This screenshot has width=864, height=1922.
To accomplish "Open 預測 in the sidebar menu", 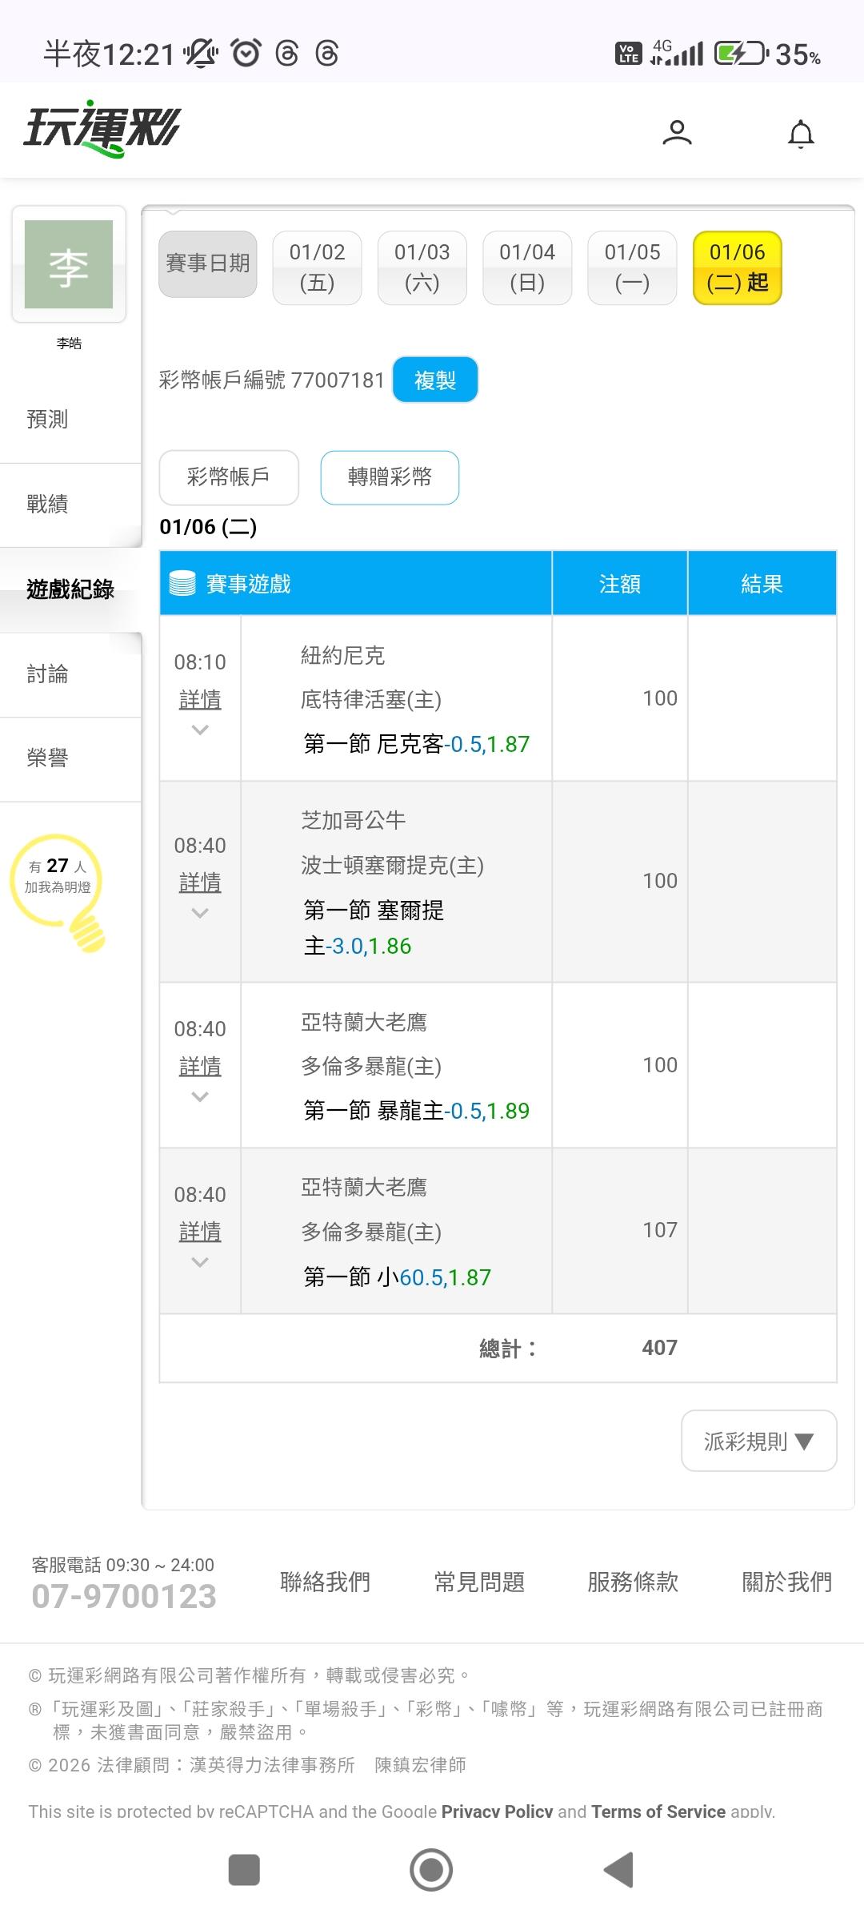I will click(x=48, y=419).
